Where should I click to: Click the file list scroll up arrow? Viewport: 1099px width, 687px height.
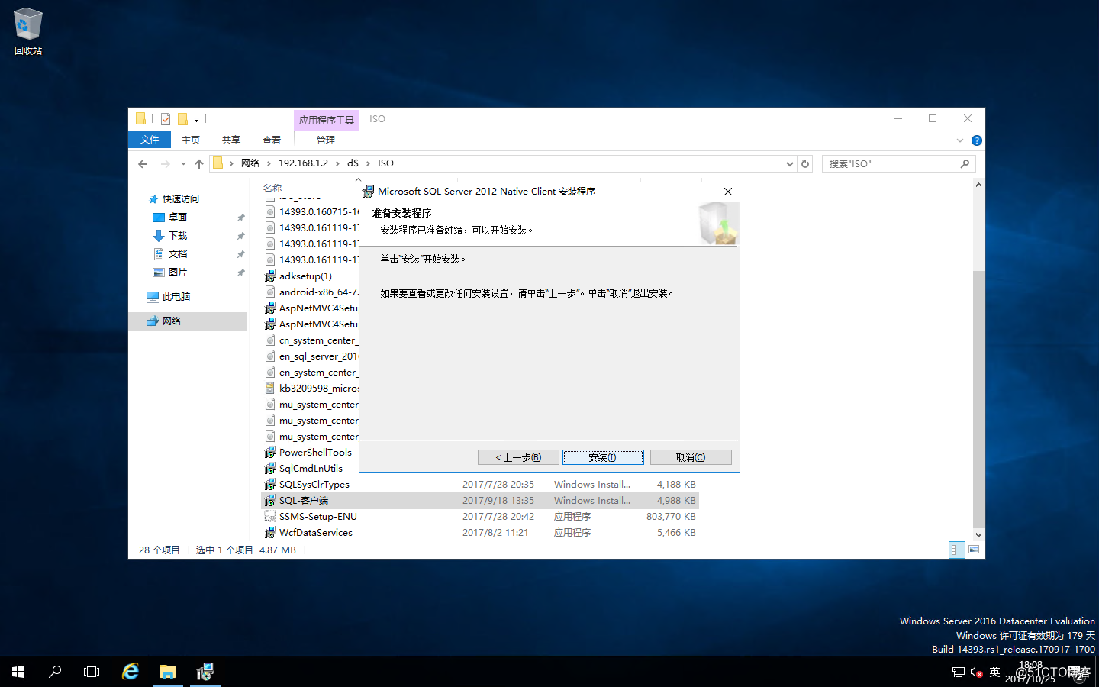point(978,185)
